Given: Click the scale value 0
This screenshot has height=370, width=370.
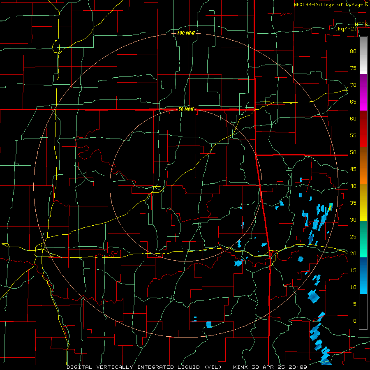Looking at the screenshot, I should [355, 321].
